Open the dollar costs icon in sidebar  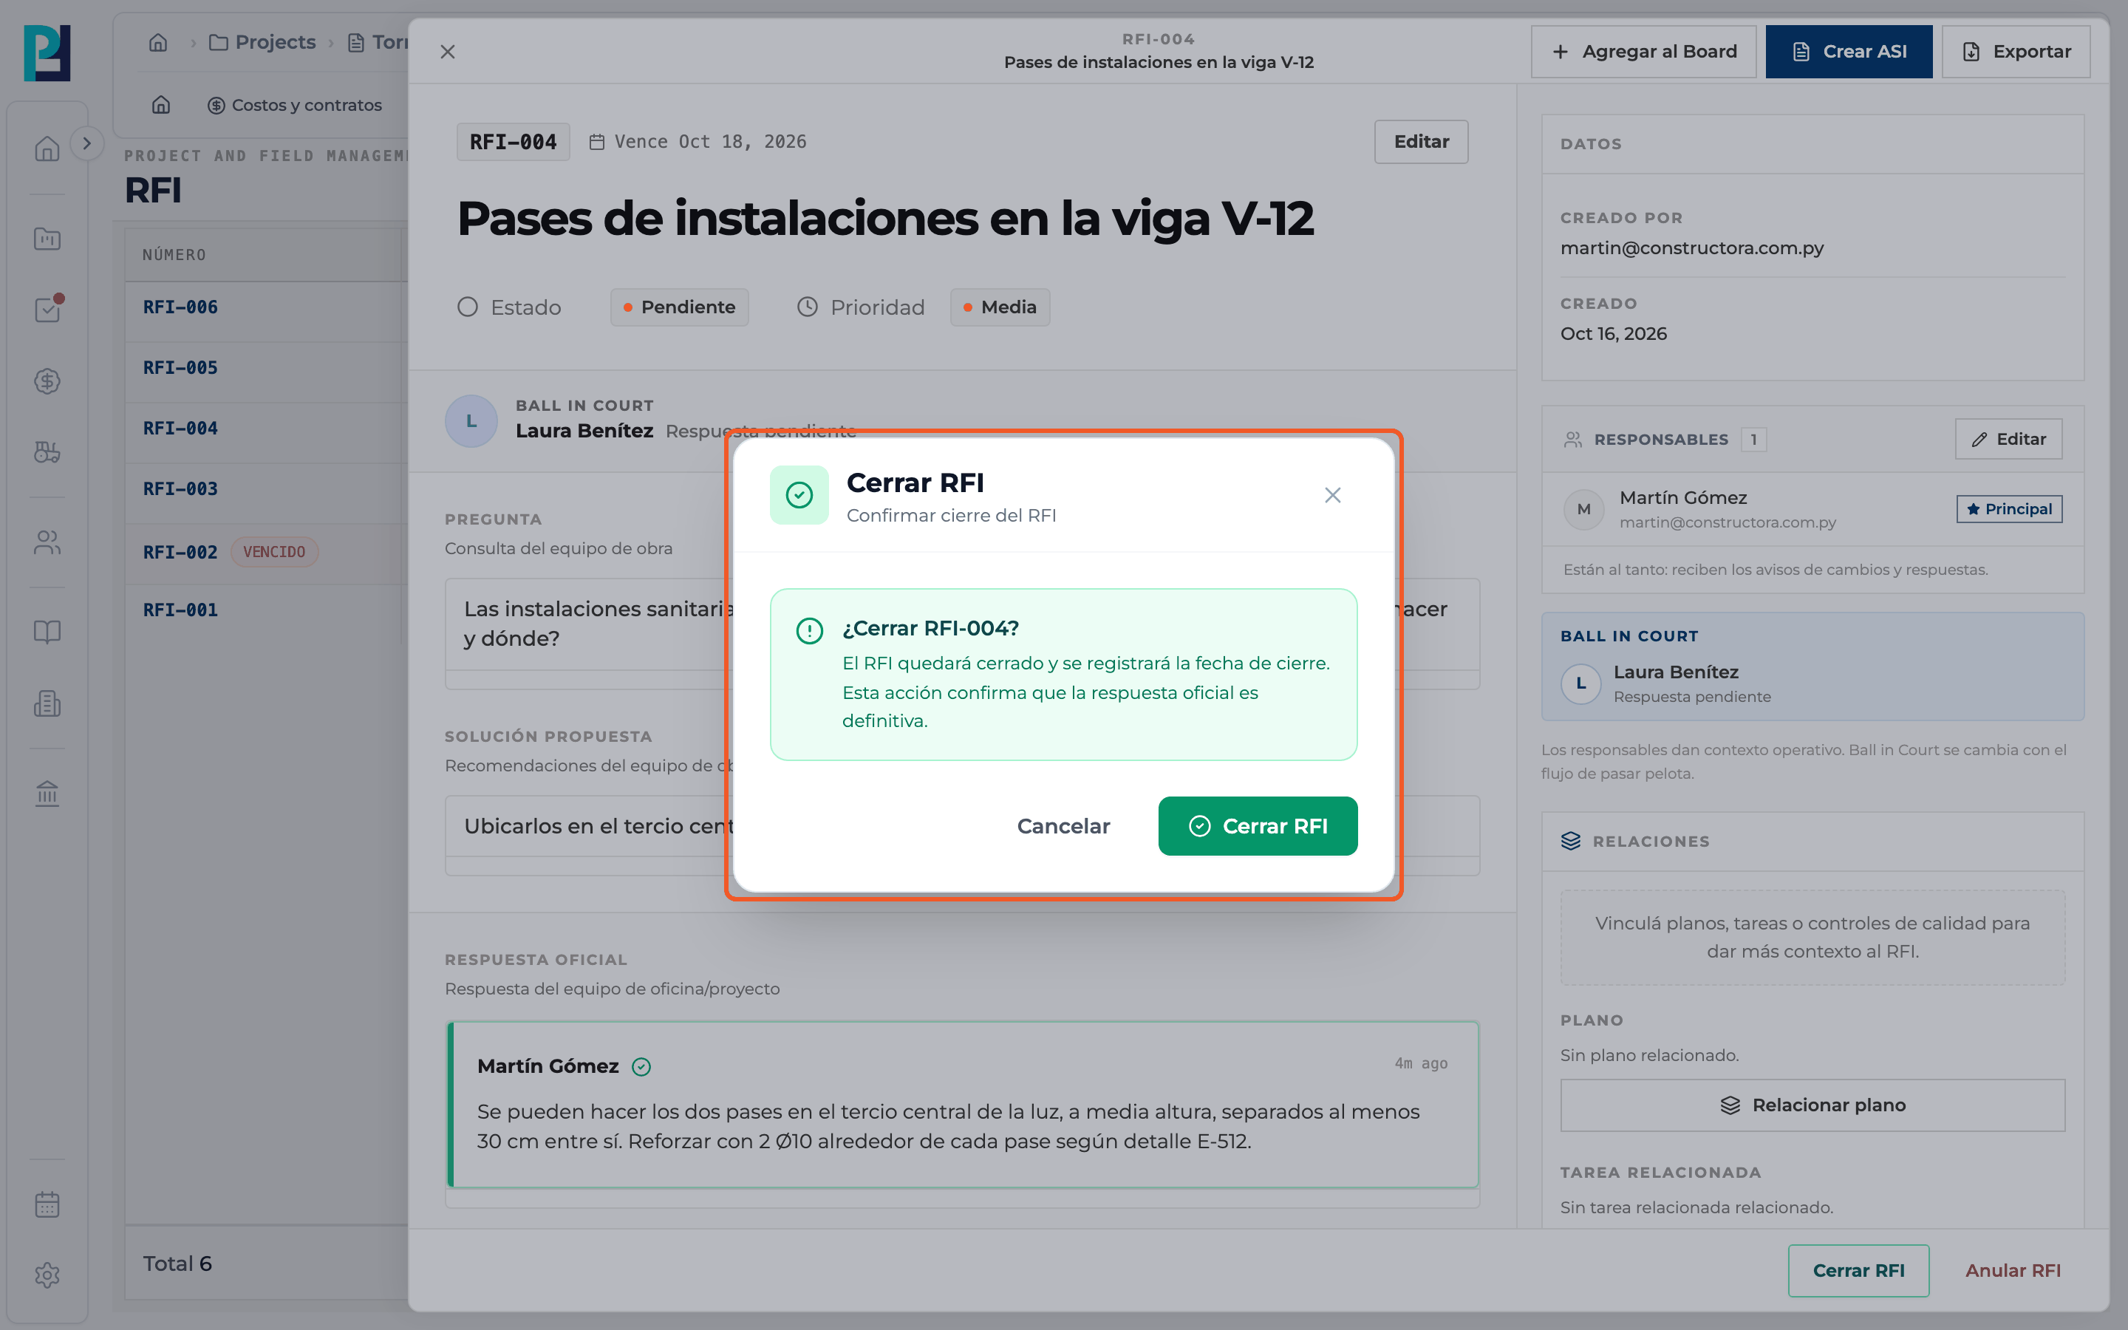(x=47, y=381)
